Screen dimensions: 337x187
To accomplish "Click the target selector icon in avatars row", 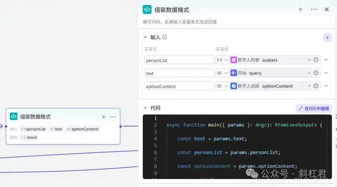I will (316, 60).
